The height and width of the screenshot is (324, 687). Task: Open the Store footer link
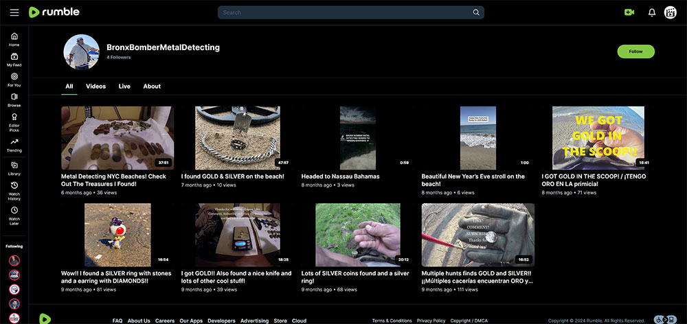click(280, 321)
